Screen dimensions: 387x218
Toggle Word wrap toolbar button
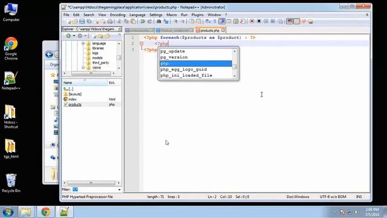207,22
